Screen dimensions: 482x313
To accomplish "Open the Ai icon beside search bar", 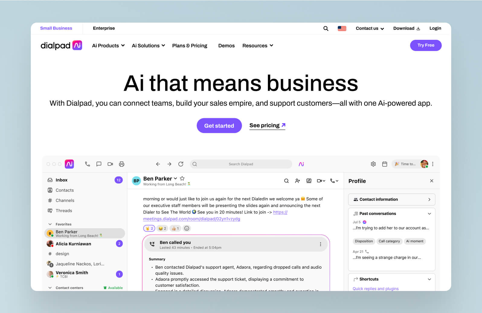I will click(x=301, y=164).
